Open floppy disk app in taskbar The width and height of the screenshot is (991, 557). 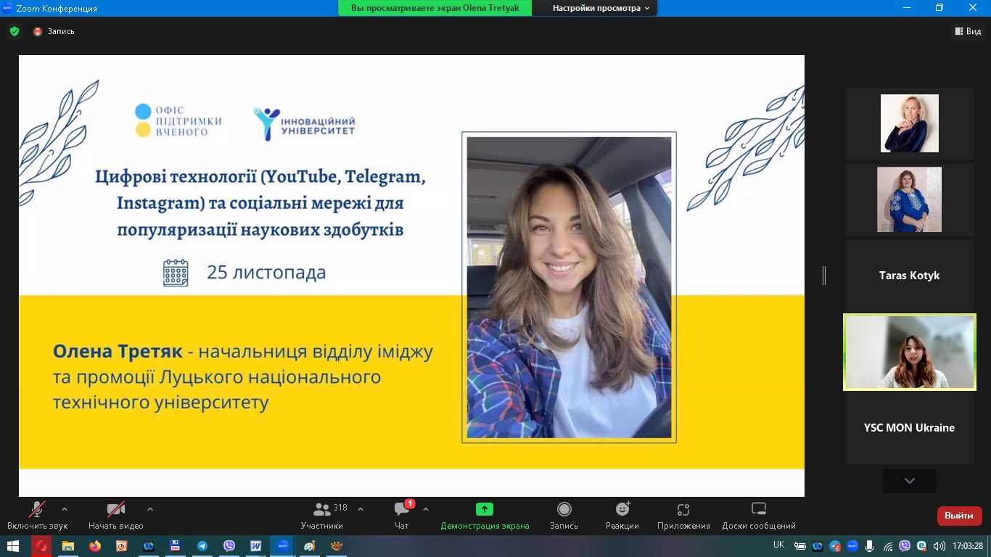(x=175, y=546)
